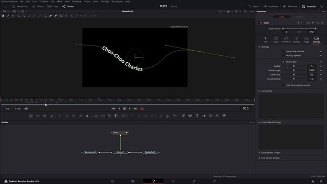Switch to the Image tab in Inspector
The height and width of the screenshot is (184, 327).
[307, 39]
